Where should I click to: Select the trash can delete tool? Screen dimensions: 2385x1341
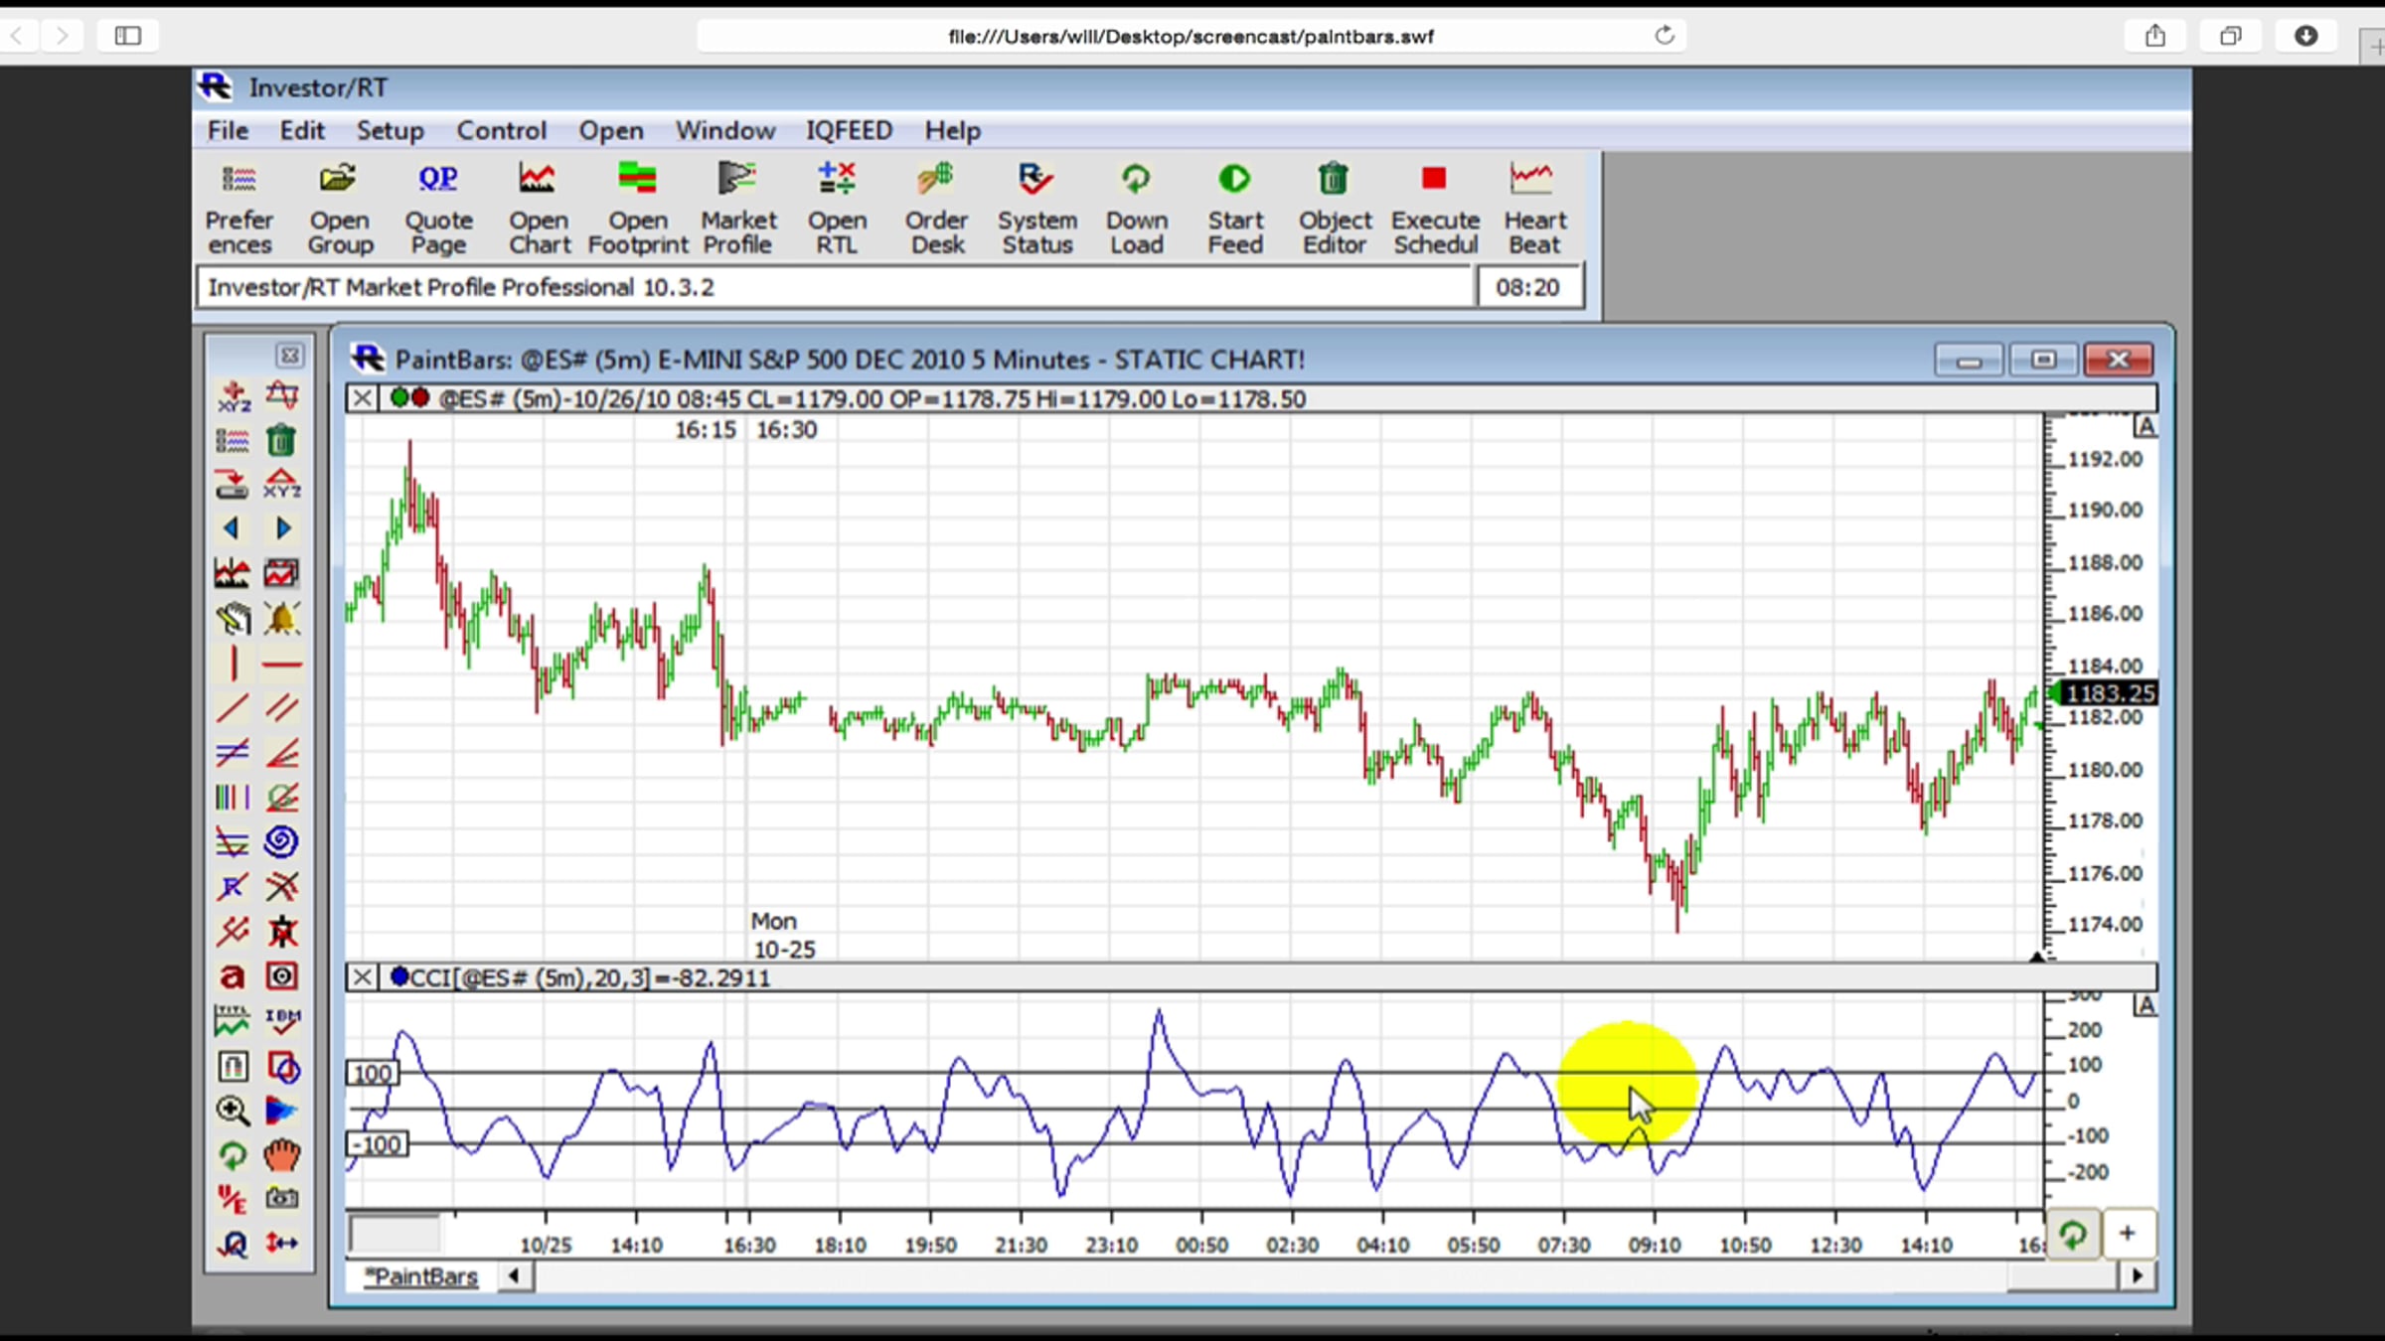click(281, 440)
